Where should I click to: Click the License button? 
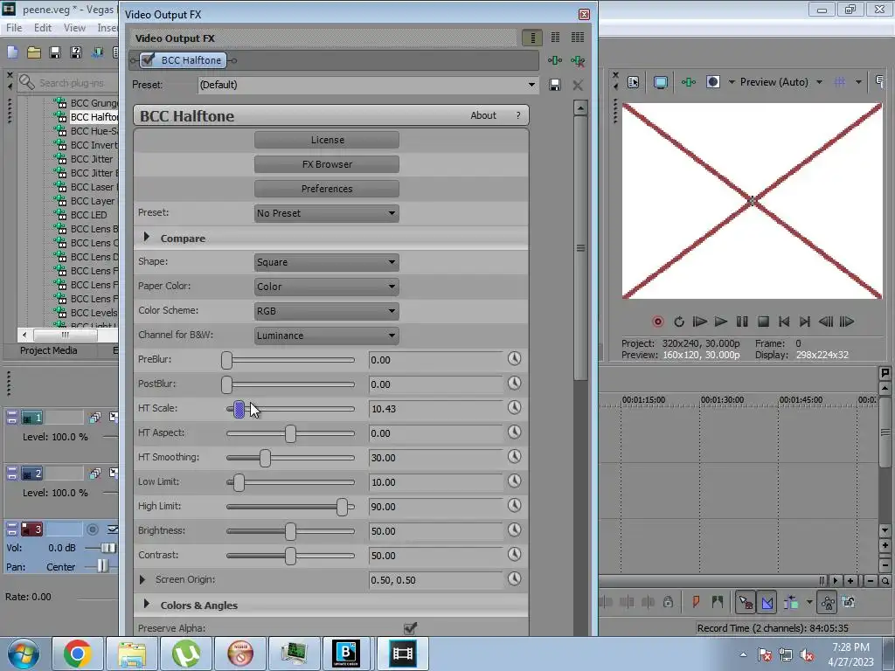[327, 140]
